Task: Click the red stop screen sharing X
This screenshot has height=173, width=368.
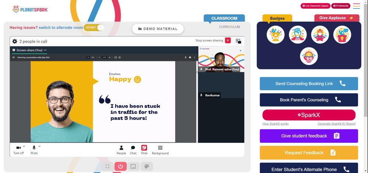Action: point(228,40)
